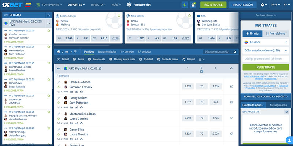Favorite Montana De La Rosa main match
The width and height of the screenshot is (293, 146).
[x=59, y=119]
